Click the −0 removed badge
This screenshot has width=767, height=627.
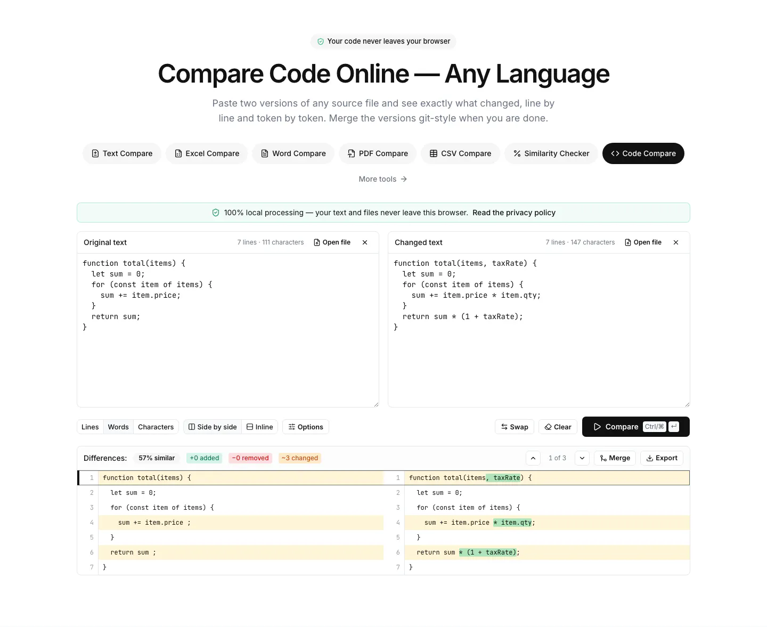(250, 458)
